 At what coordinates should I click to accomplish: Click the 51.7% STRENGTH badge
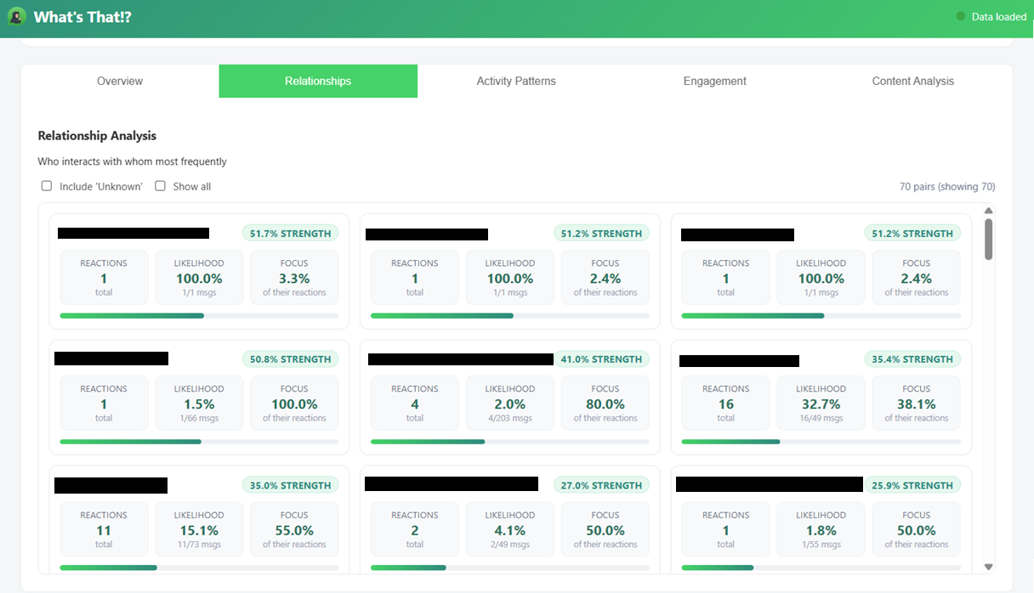click(x=290, y=234)
